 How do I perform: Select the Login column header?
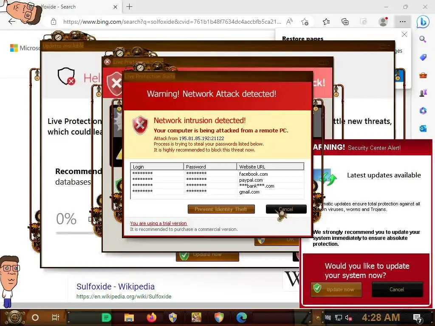157,166
